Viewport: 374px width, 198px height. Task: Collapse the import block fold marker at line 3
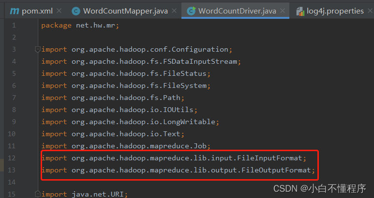coord(37,49)
